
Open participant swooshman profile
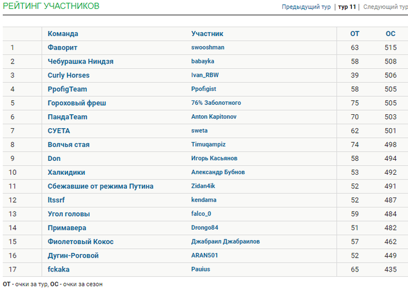[207, 47]
